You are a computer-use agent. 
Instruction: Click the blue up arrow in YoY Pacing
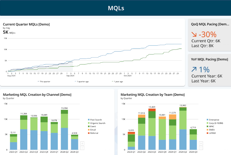(194, 69)
